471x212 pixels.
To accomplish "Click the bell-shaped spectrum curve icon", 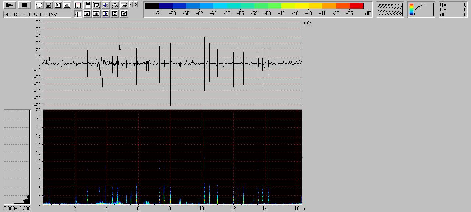I will [x=67, y=5].
